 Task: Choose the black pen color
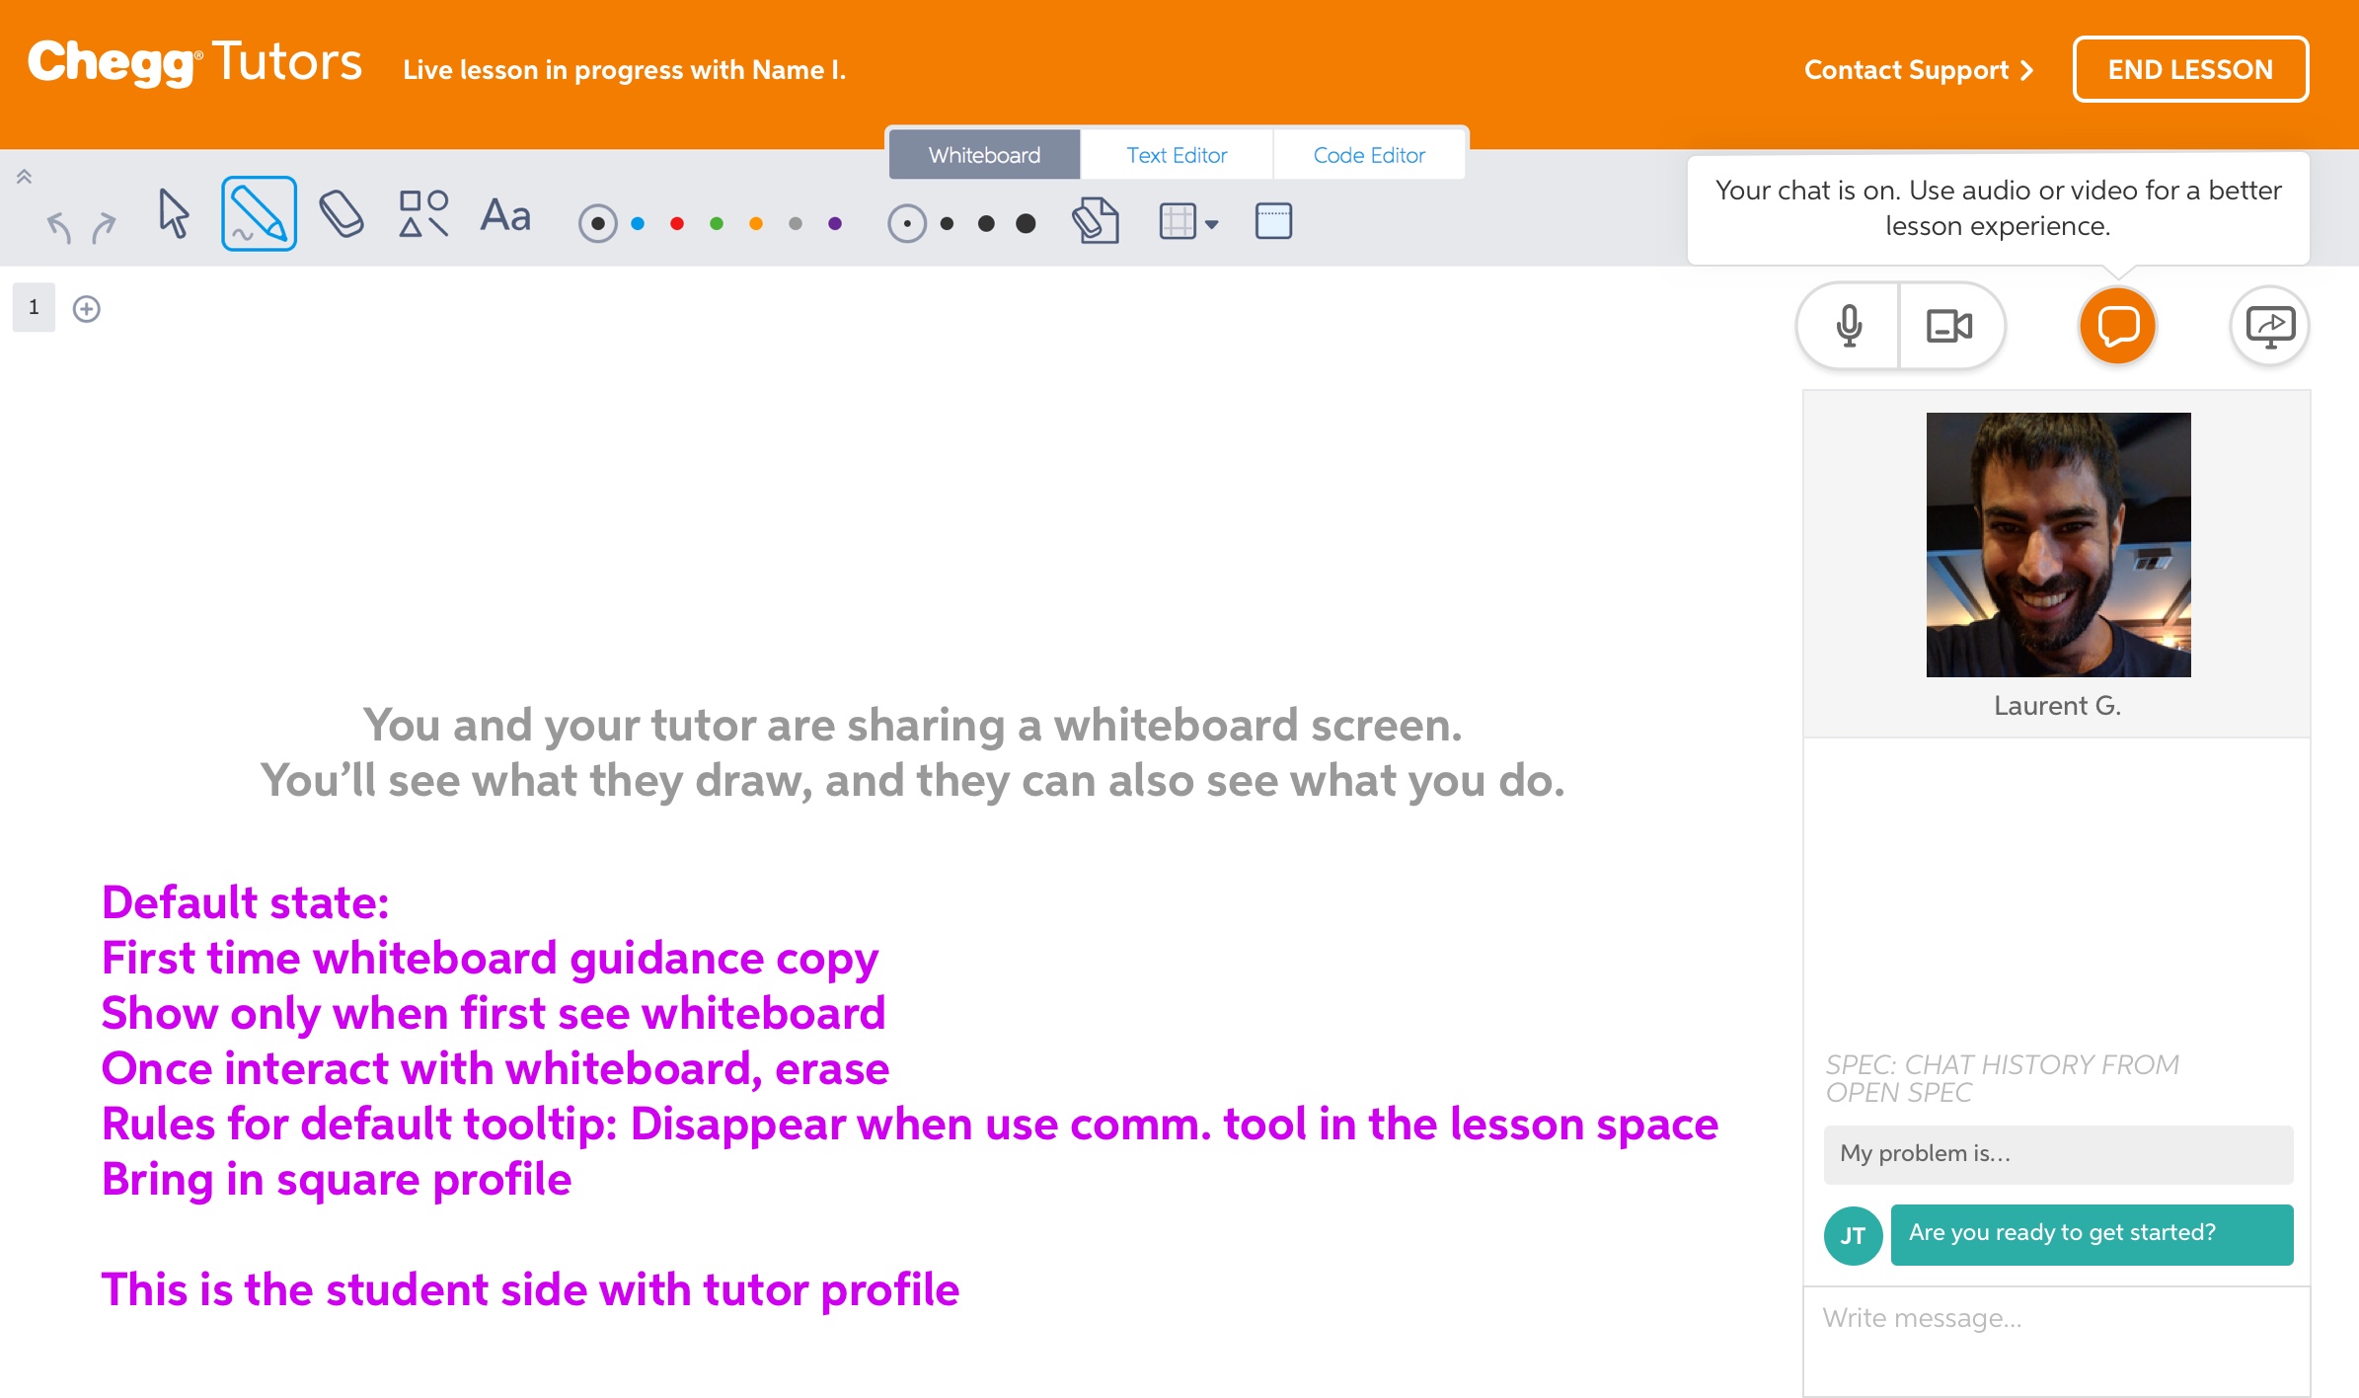tap(598, 223)
